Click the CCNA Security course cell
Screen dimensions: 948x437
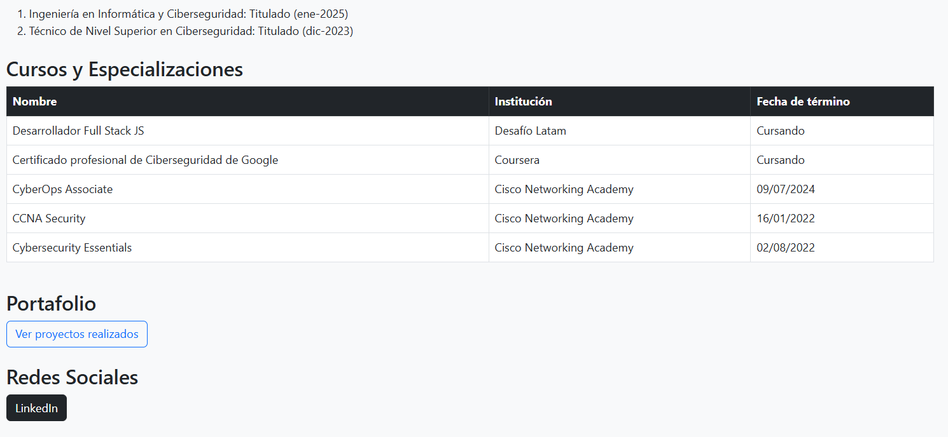pos(49,218)
